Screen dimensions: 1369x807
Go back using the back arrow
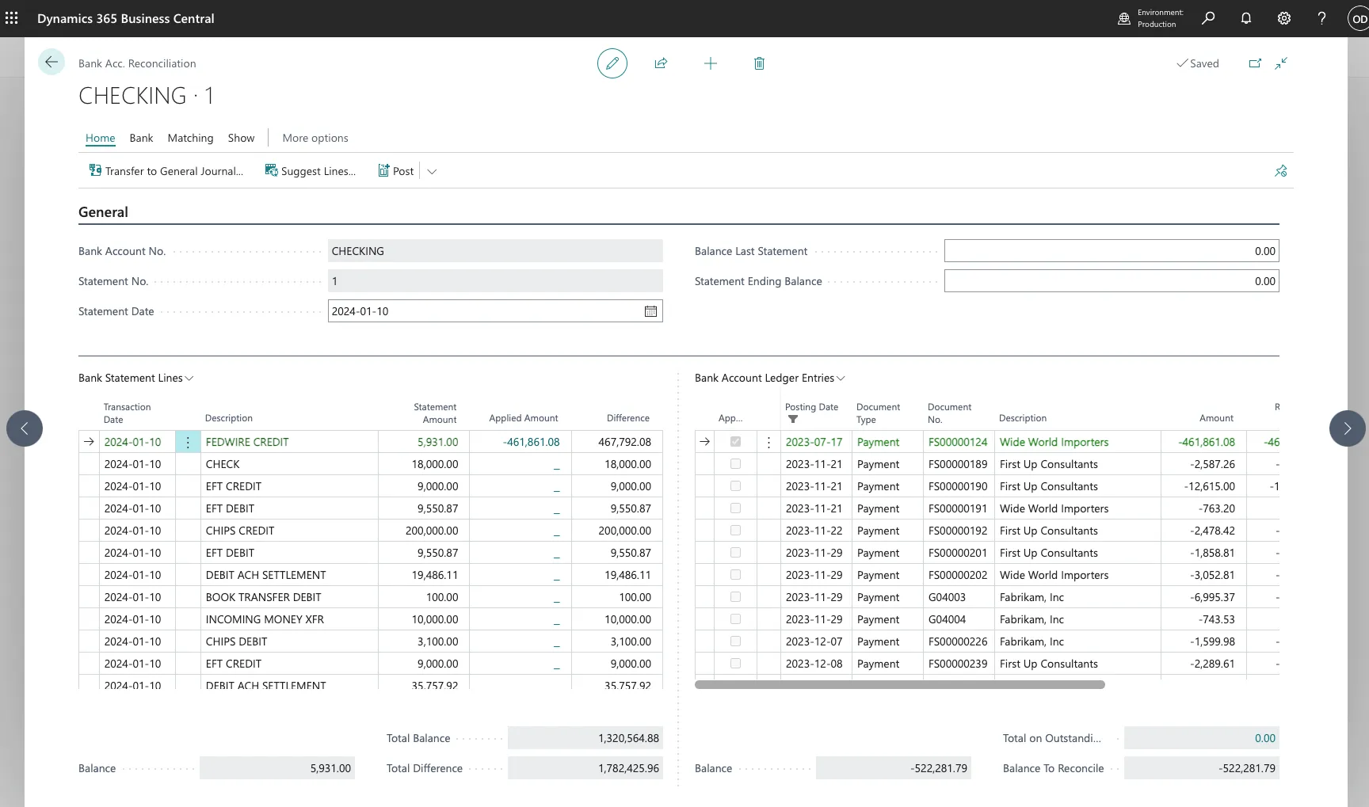51,62
